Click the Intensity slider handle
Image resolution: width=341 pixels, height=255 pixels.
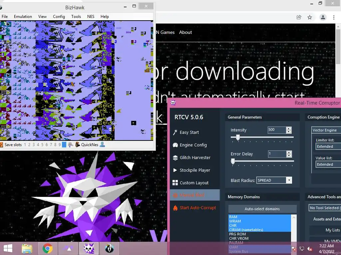point(238,137)
